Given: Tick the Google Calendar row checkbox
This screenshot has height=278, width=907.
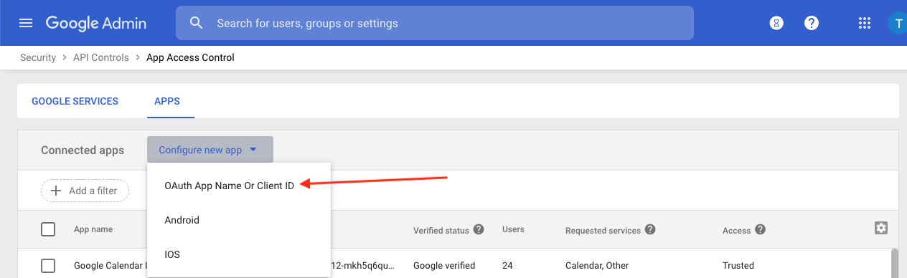Looking at the screenshot, I should [x=48, y=266].
